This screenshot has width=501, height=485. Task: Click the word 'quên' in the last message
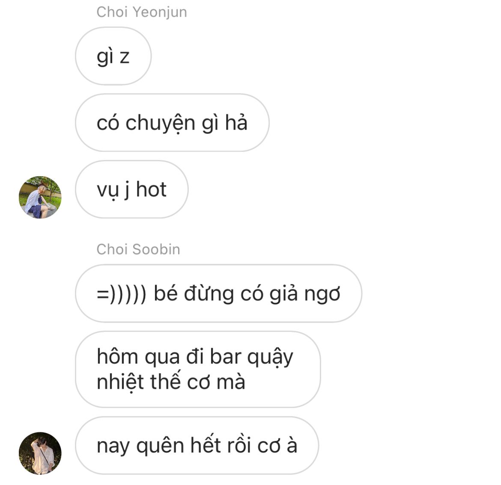pyautogui.click(x=160, y=446)
